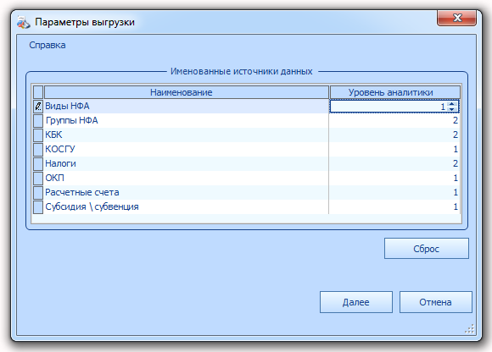This screenshot has width=492, height=352.
Task: Click the Налоги row name
Action: click(x=60, y=163)
